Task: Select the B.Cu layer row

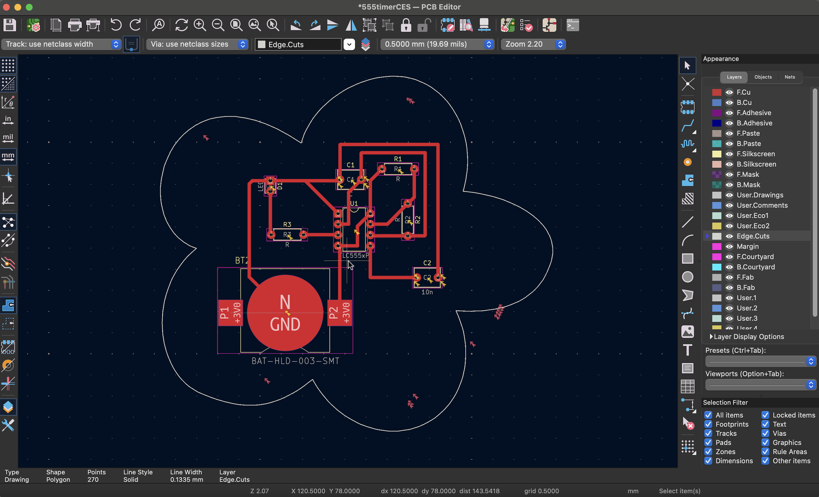Action: pyautogui.click(x=744, y=103)
